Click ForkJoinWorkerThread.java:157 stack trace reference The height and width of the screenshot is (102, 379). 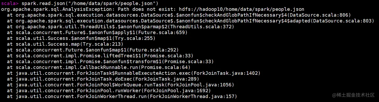[192, 96]
